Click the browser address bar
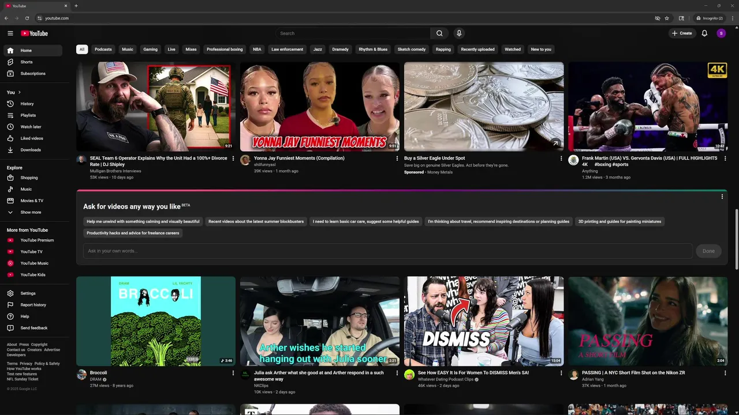Screen dimensions: 739x415 click(x=346, y=18)
